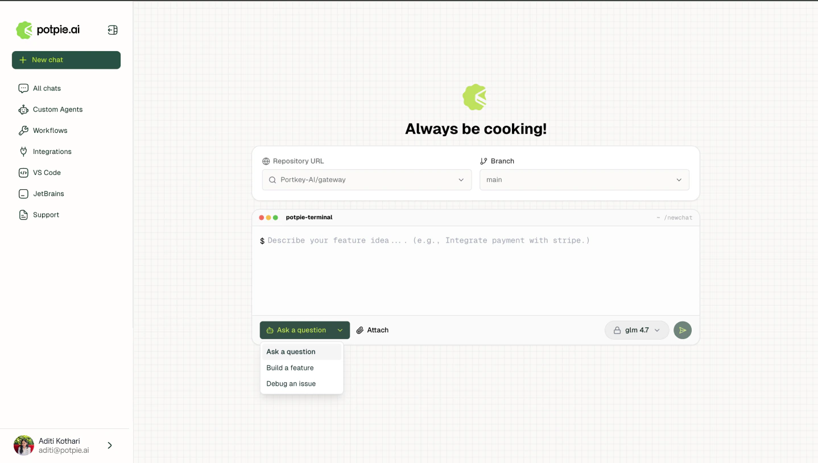Click the robot icon in Ask a question button

tap(270, 330)
